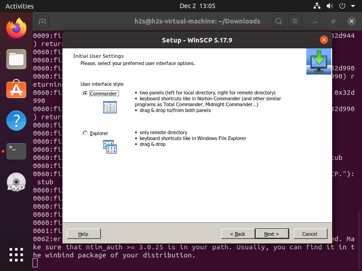Click the 'User interface style' label
This screenshot has width=362, height=271.
[x=102, y=84]
